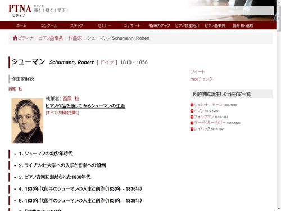Open the コンクール menu item
This screenshot has width=281, height=211.
point(49,25)
